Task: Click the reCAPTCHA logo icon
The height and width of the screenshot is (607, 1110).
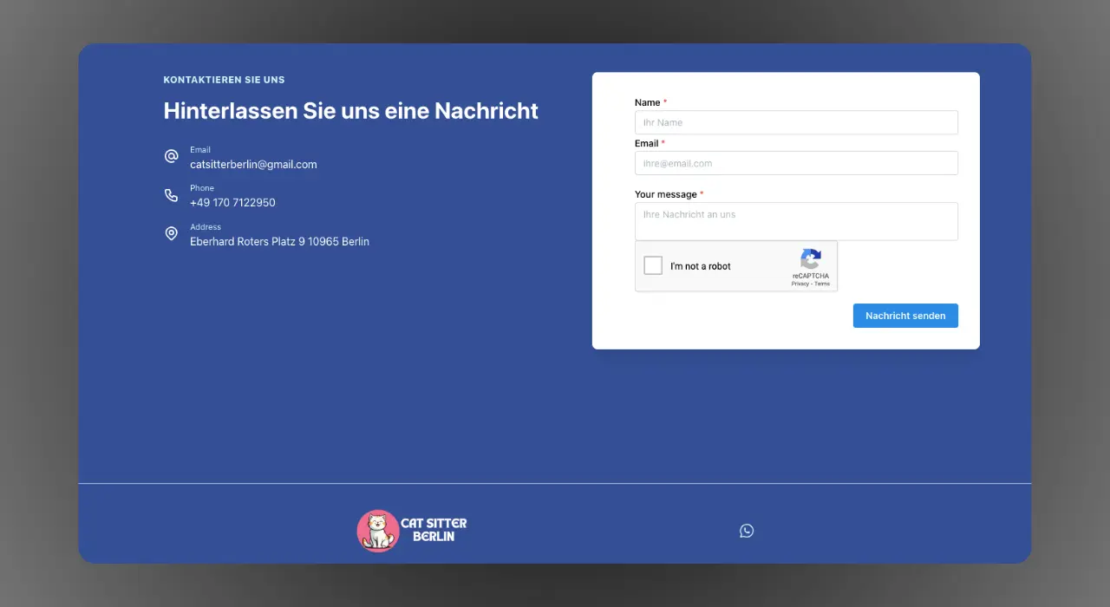Action: coord(811,258)
